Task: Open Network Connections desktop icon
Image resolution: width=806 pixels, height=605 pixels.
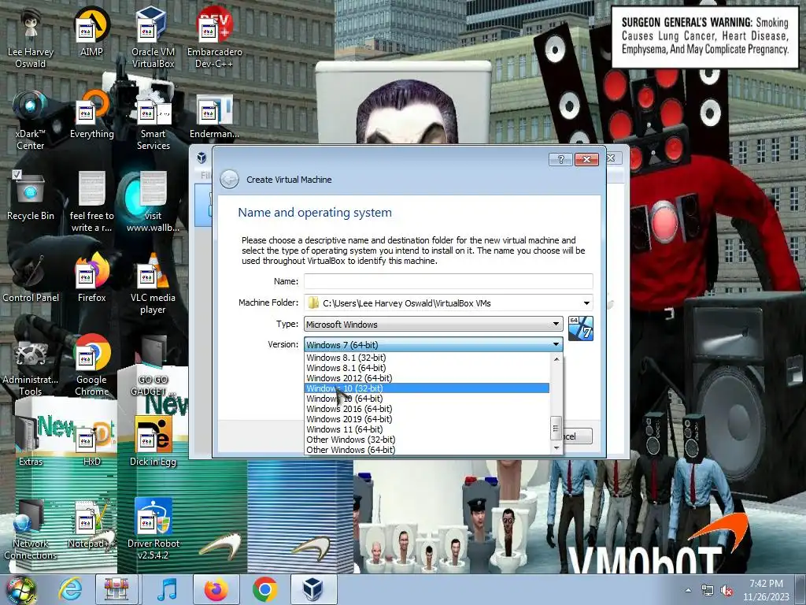Action: coord(31,530)
